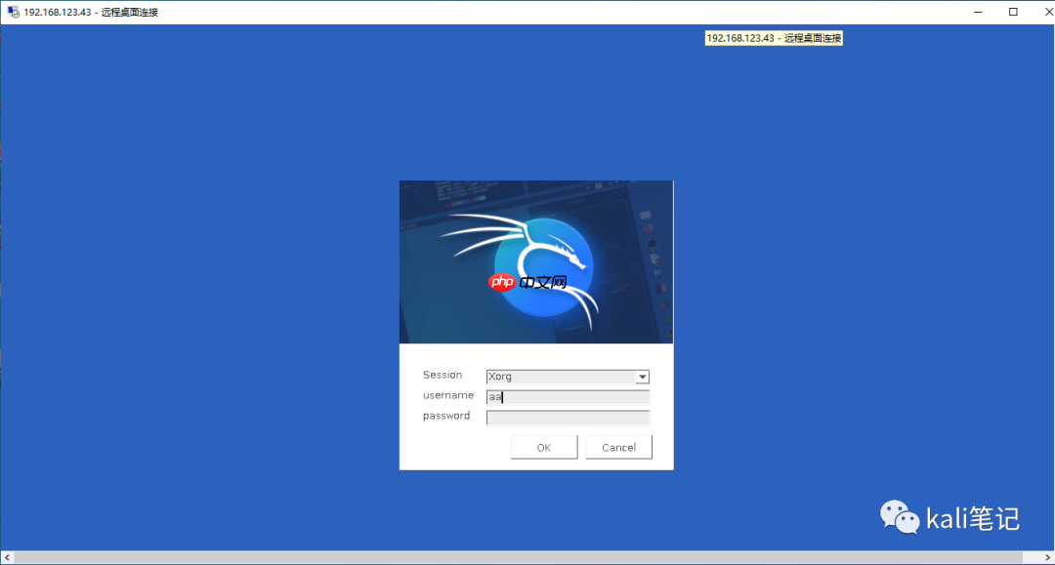This screenshot has height=565, width=1055.
Task: Click the green icon near the wallpaper bottom
Action: pyautogui.click(x=668, y=315)
